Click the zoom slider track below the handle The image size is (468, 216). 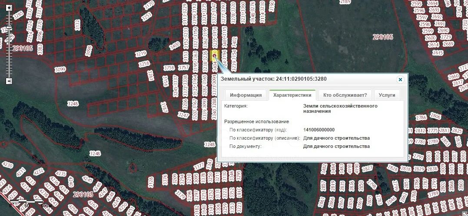coord(9,54)
